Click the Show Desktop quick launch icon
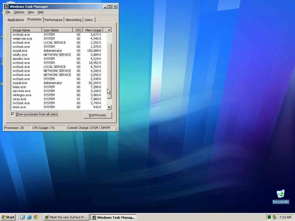The image size is (295, 221). (x=22, y=217)
